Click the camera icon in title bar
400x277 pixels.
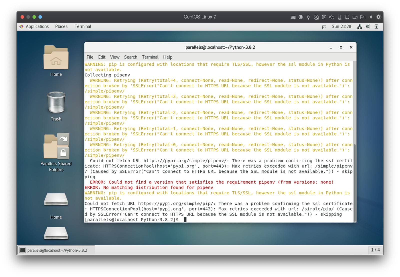355,17
